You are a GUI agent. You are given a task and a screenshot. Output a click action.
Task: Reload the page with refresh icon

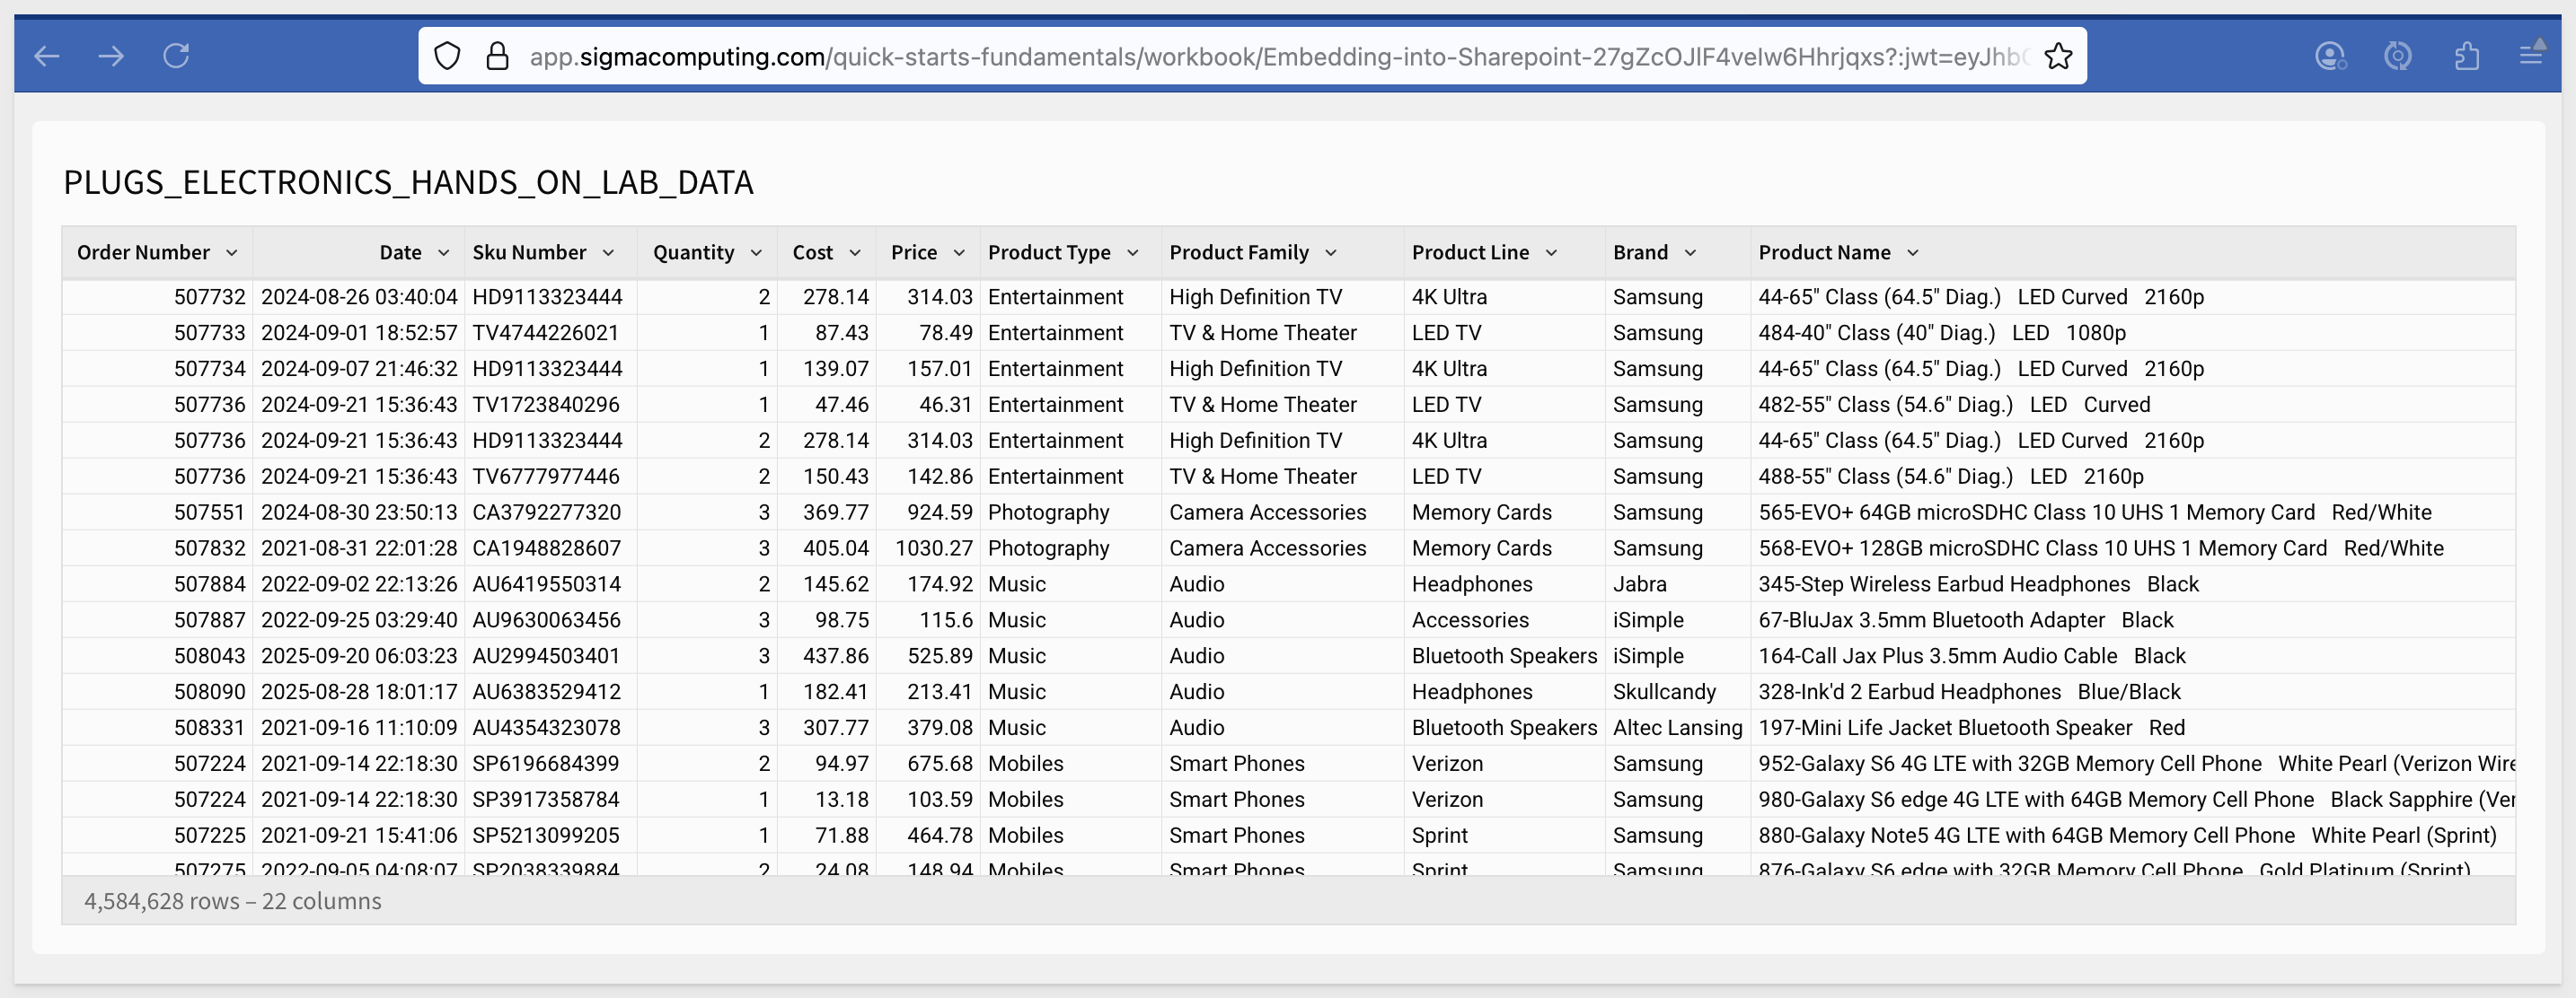coord(176,56)
